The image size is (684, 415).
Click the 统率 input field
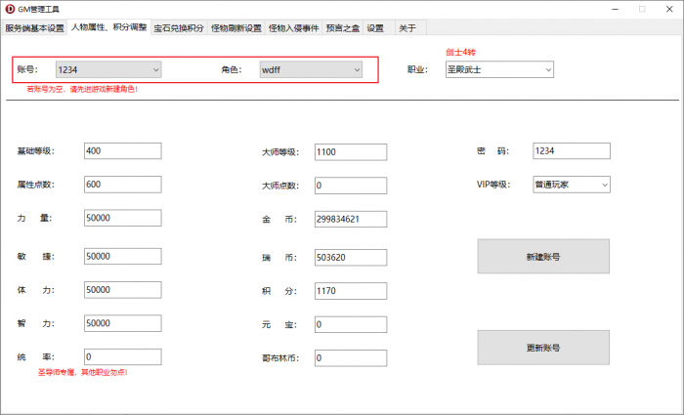click(x=122, y=356)
